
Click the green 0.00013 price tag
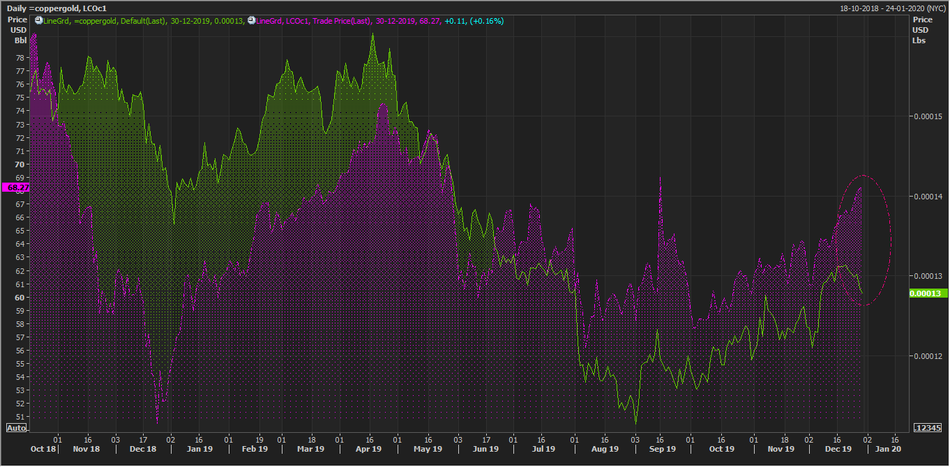[928, 293]
